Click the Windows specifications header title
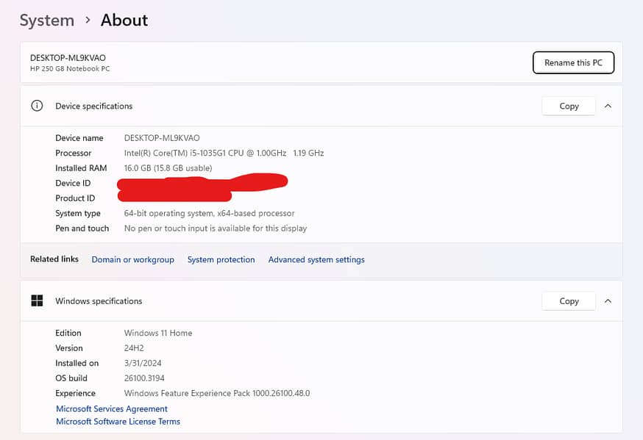The image size is (643, 440). click(x=99, y=301)
